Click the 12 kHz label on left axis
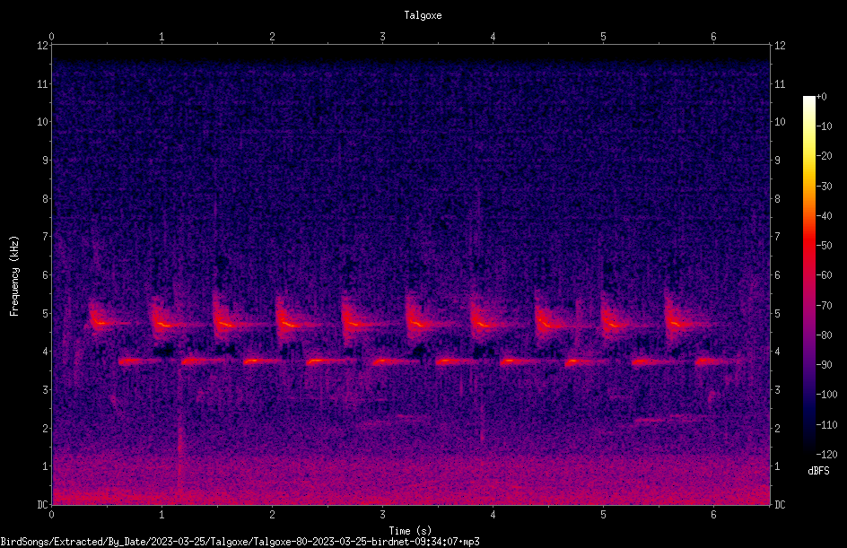847x548 pixels. 43,46
